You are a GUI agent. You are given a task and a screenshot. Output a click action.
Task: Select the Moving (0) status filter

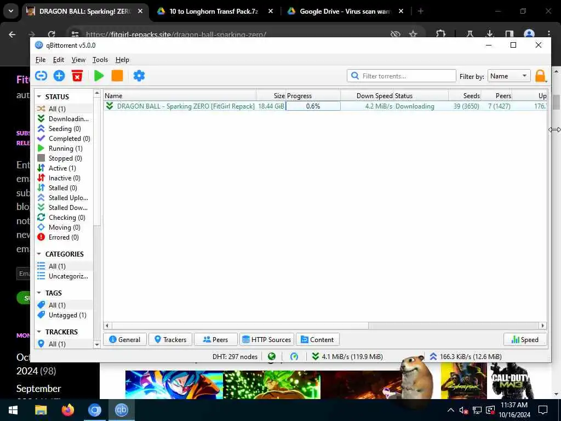pyautogui.click(x=64, y=227)
